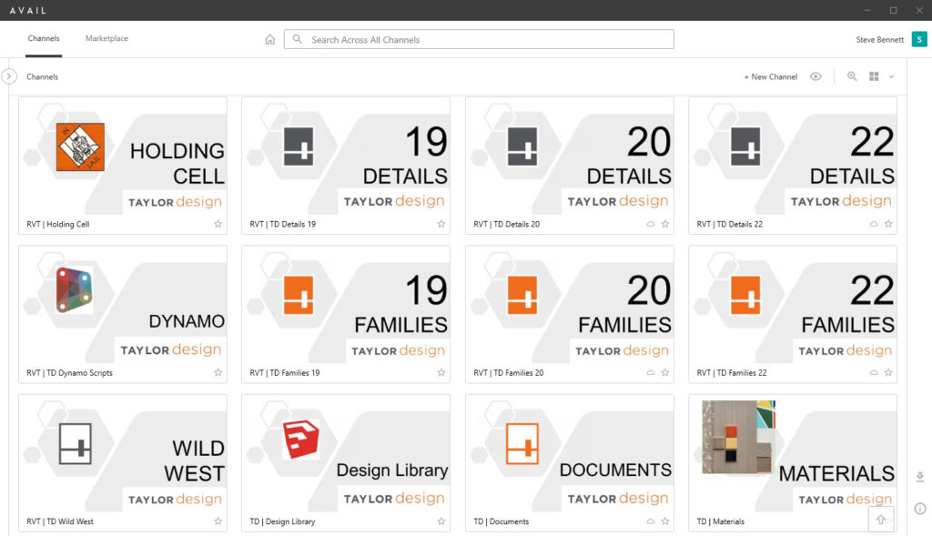Favorite the TD Families 19 channel star
This screenshot has width=932, height=536.
[x=441, y=372]
